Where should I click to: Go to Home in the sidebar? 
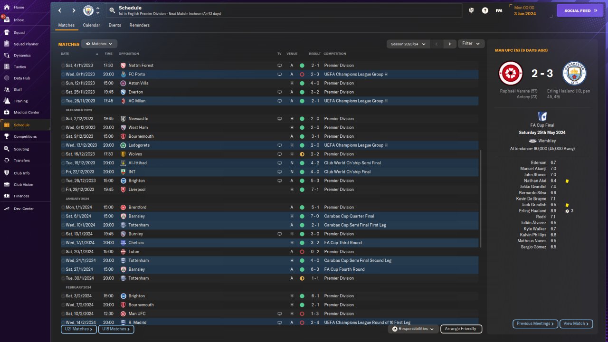click(x=19, y=8)
